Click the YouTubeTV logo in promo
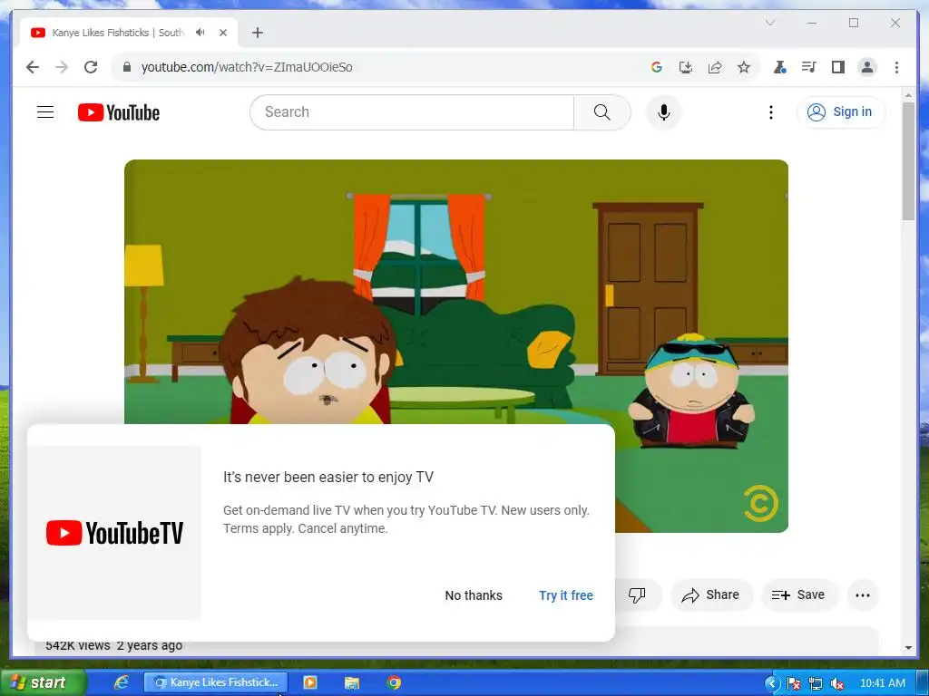This screenshot has width=929, height=696. (114, 533)
